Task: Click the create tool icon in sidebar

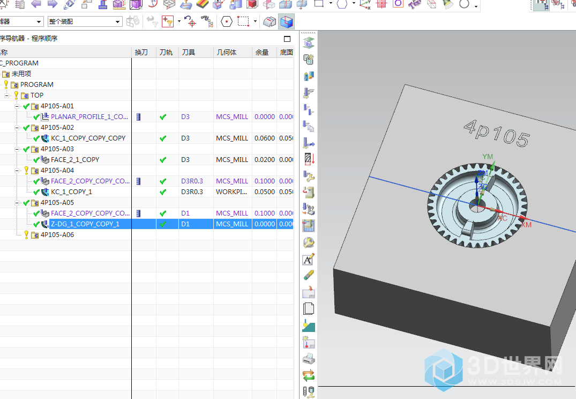Action: click(x=309, y=76)
